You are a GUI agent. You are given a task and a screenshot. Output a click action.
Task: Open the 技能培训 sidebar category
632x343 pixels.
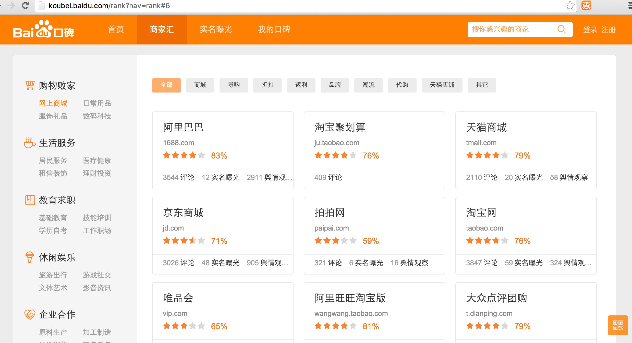click(97, 218)
